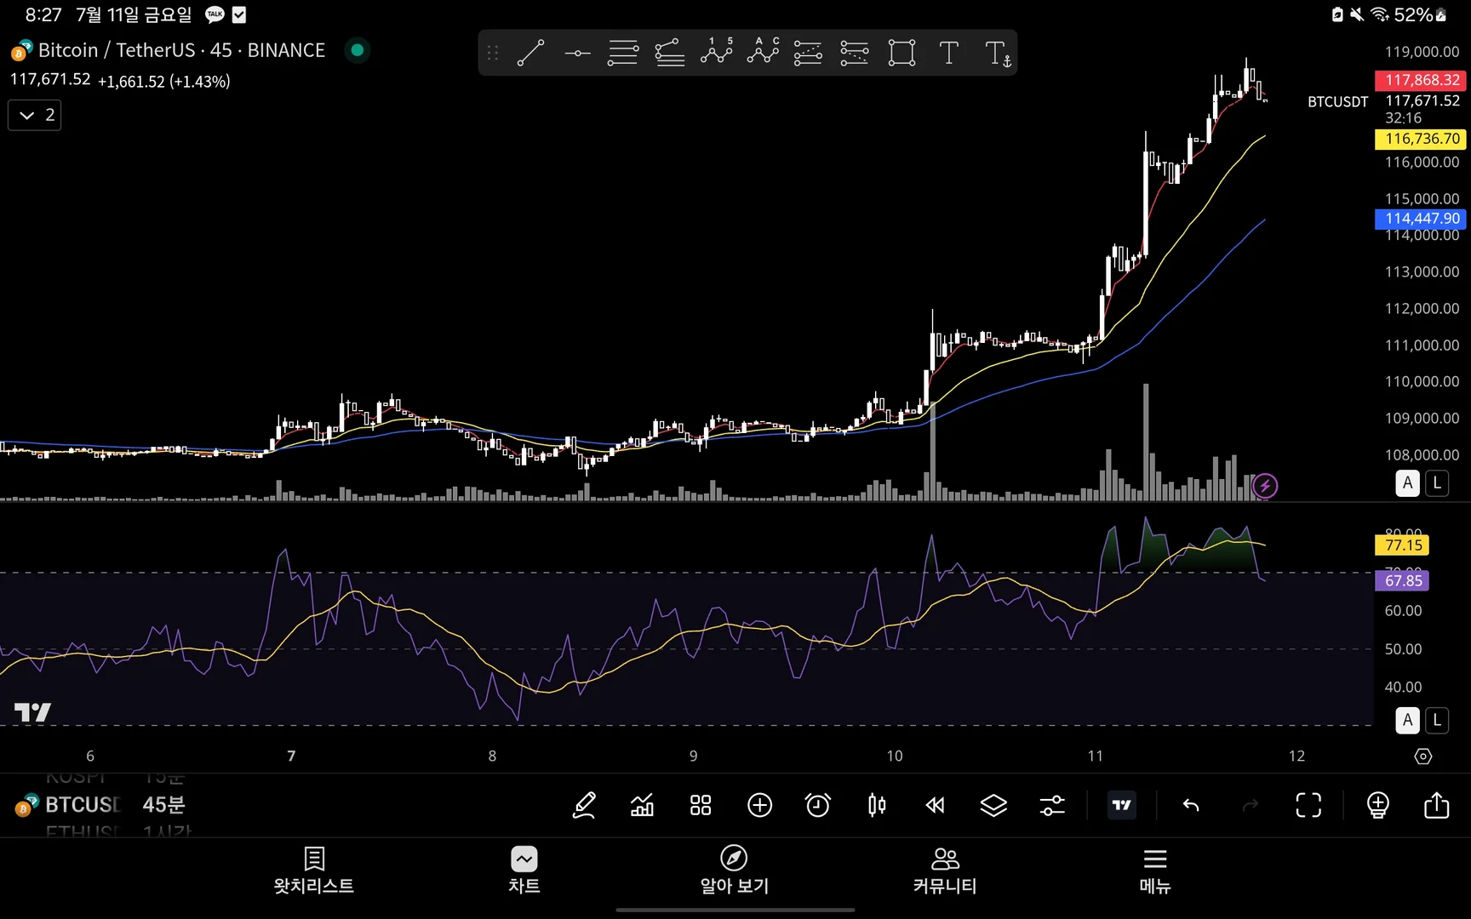Open the candlestick chart type selector
Viewport: 1471px width, 919px height.
[877, 805]
